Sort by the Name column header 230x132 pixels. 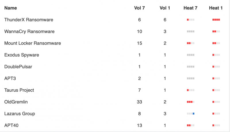click(x=11, y=8)
